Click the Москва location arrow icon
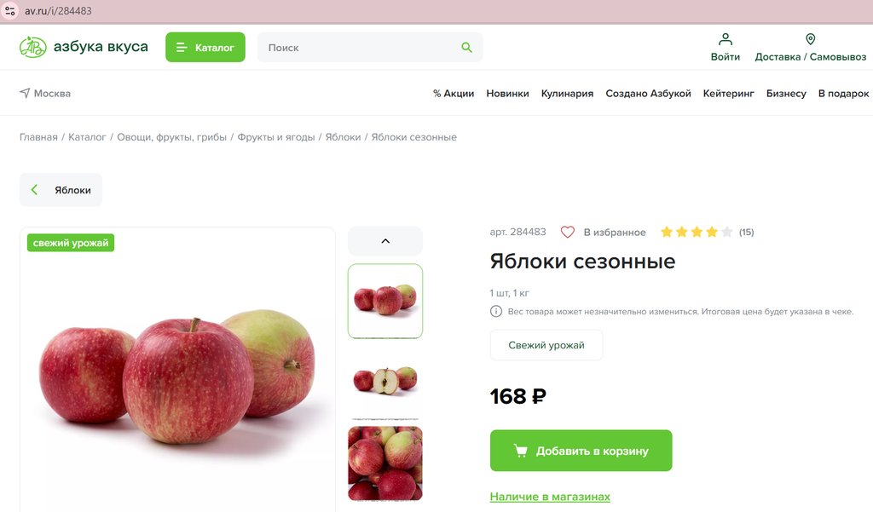873x512 pixels. [25, 93]
